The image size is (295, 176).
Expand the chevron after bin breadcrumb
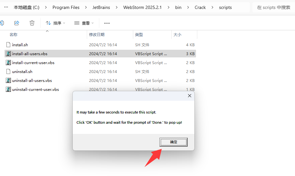coord(188,7)
